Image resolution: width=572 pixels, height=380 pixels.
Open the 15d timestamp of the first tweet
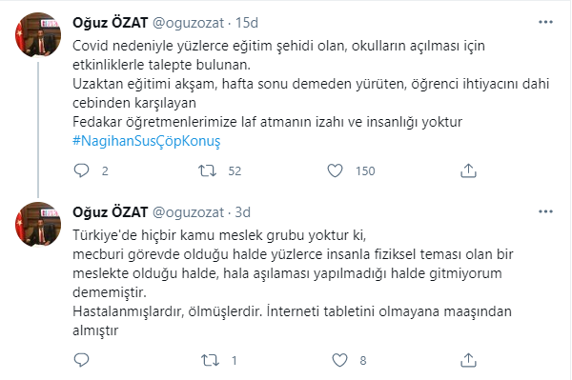247,23
